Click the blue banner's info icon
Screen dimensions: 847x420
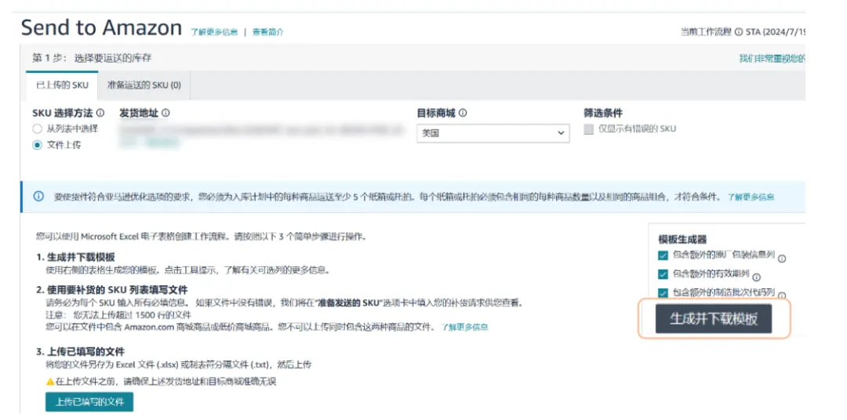(38, 197)
